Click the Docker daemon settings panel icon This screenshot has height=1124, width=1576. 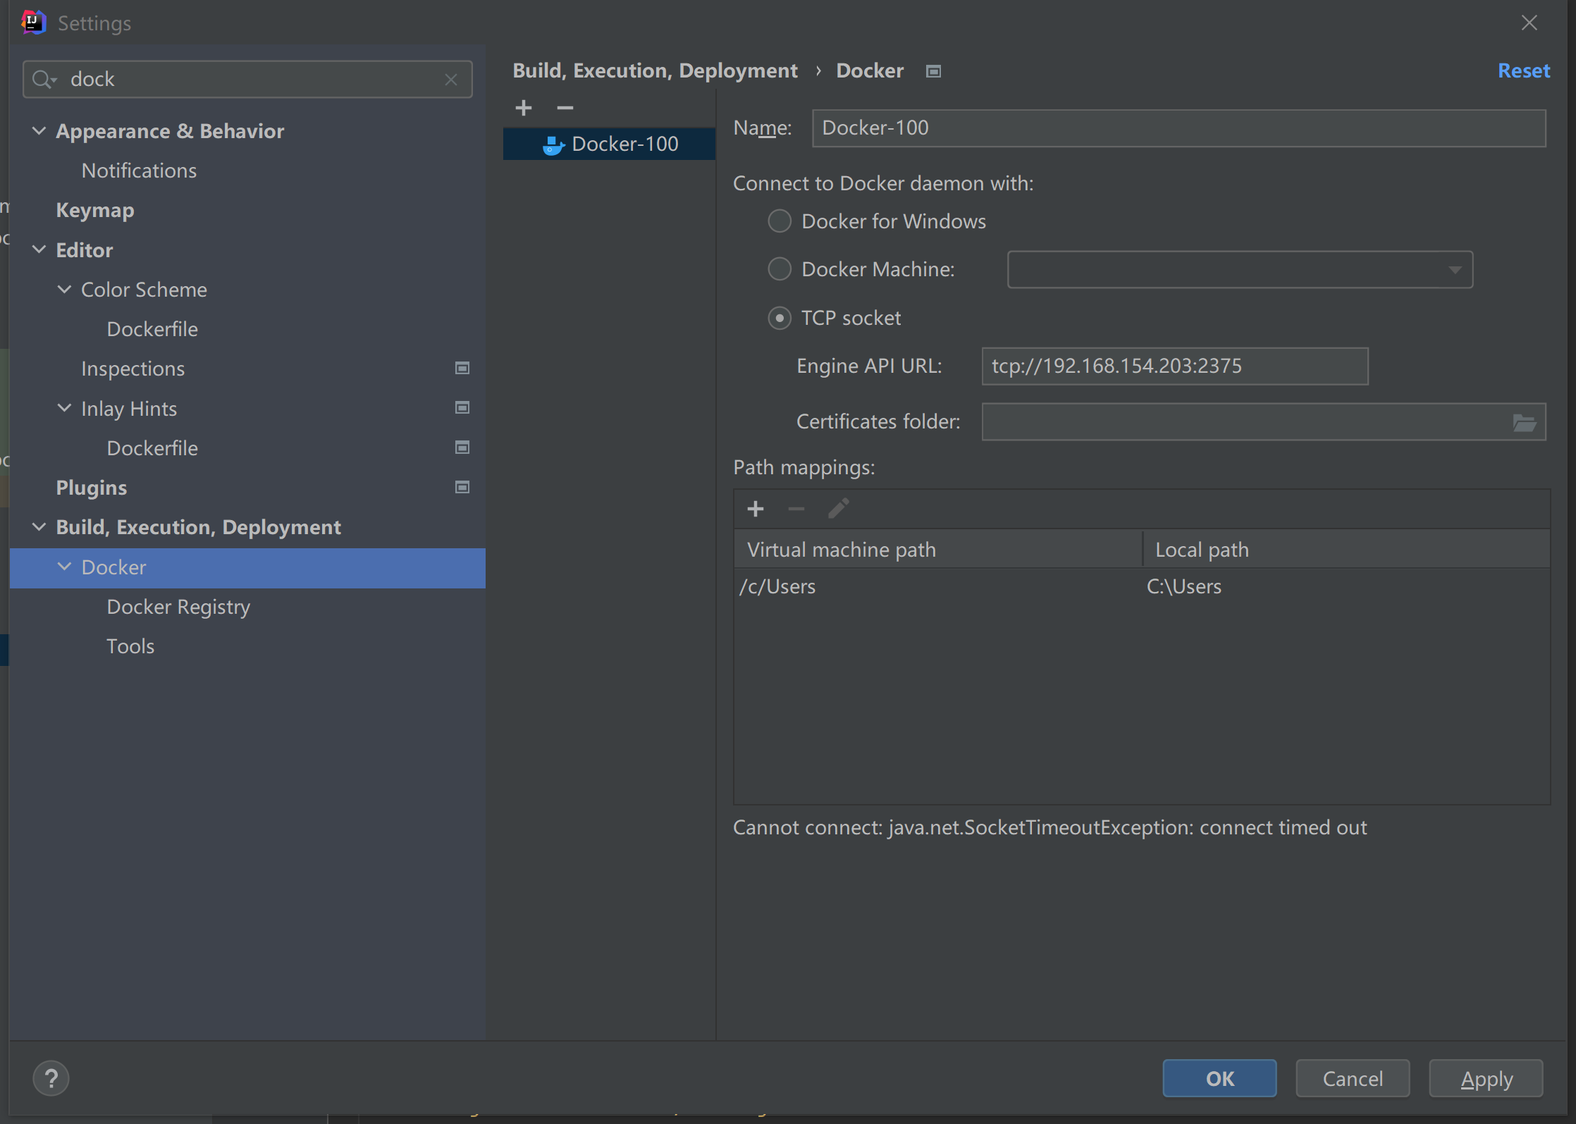click(934, 70)
